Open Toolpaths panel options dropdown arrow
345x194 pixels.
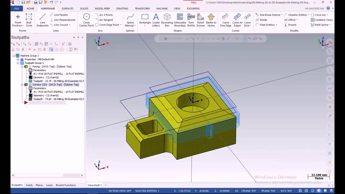tap(74, 37)
